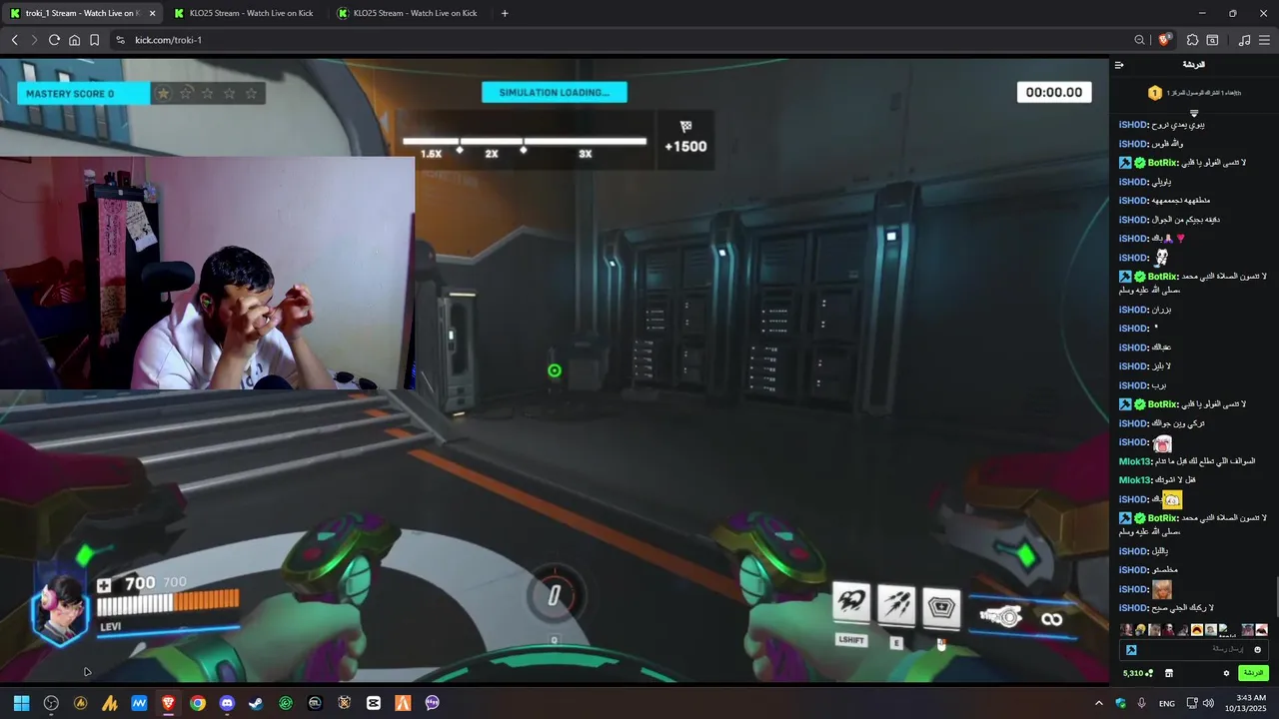Open OBS Studio from the taskbar
This screenshot has height=719, width=1279.
pyautogui.click(x=51, y=703)
